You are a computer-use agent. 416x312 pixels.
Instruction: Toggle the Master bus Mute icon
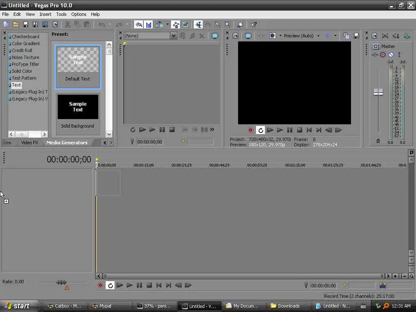pyautogui.click(x=391, y=55)
